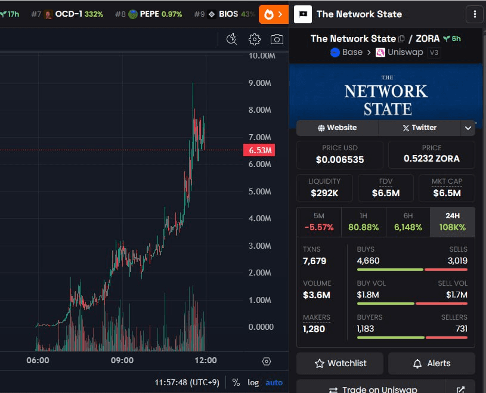
Task: Click the BUYERS value 1,183
Action: 366,329
